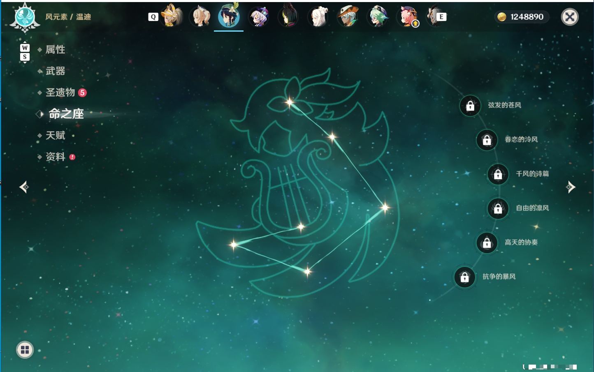Image resolution: width=594 pixels, height=372 pixels.
Task: Select the pink-haired character portrait with upgrade arrow
Action: [407, 17]
